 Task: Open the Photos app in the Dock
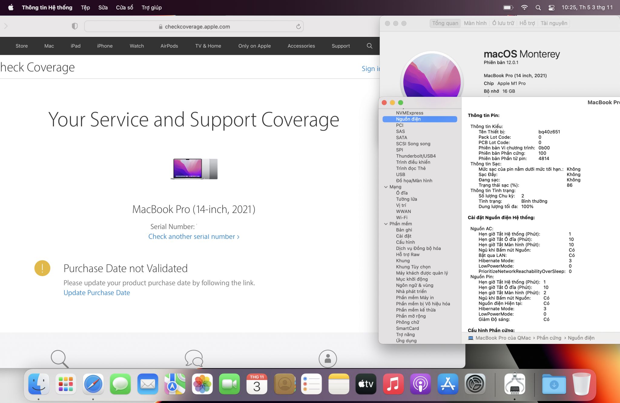tap(202, 384)
